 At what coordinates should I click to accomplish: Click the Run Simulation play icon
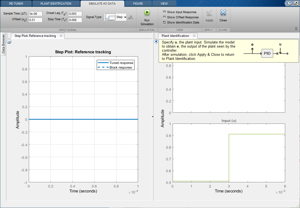click(x=147, y=13)
